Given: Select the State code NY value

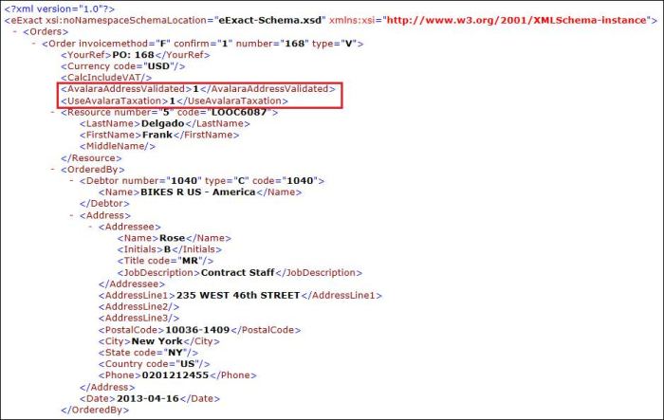Looking at the screenshot, I should point(175,353).
